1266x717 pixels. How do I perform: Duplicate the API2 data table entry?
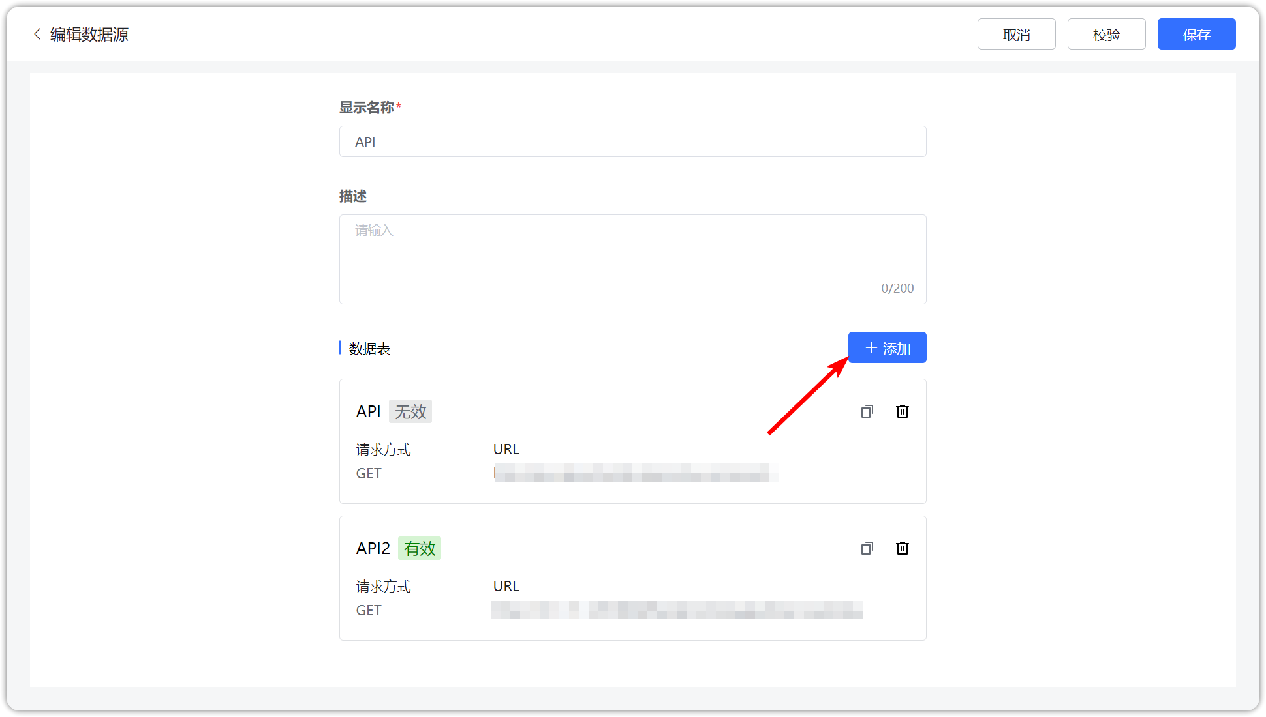867,548
